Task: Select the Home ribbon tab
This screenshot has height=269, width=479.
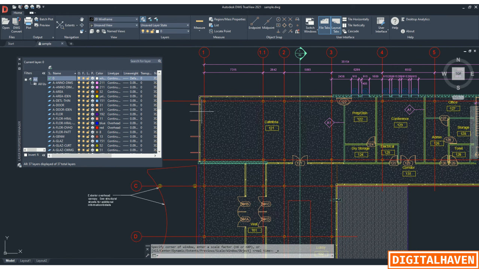Action: 18,13
